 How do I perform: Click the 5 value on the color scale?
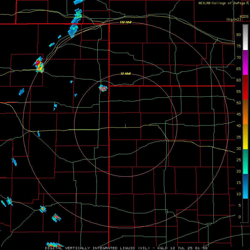[240, 205]
